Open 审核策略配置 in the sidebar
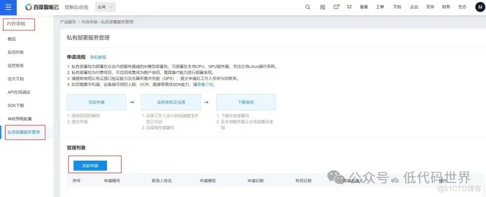Image resolution: width=486 pixels, height=197 pixels. [x=20, y=119]
